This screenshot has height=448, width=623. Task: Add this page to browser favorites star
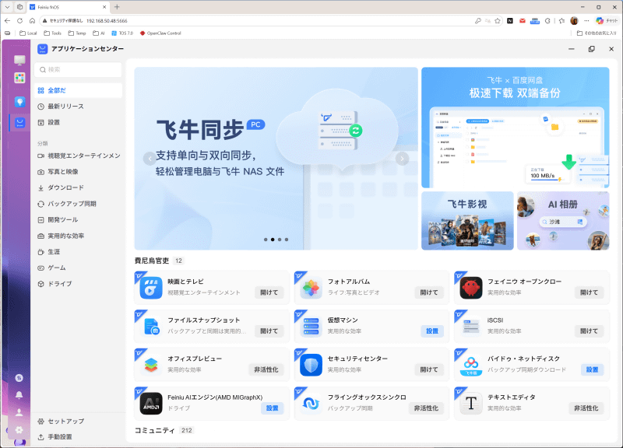coord(498,21)
